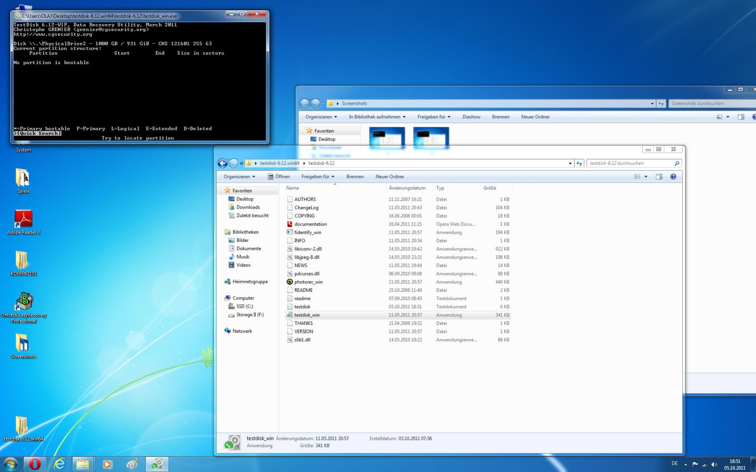Click the clock and date in taskbar

(x=735, y=465)
